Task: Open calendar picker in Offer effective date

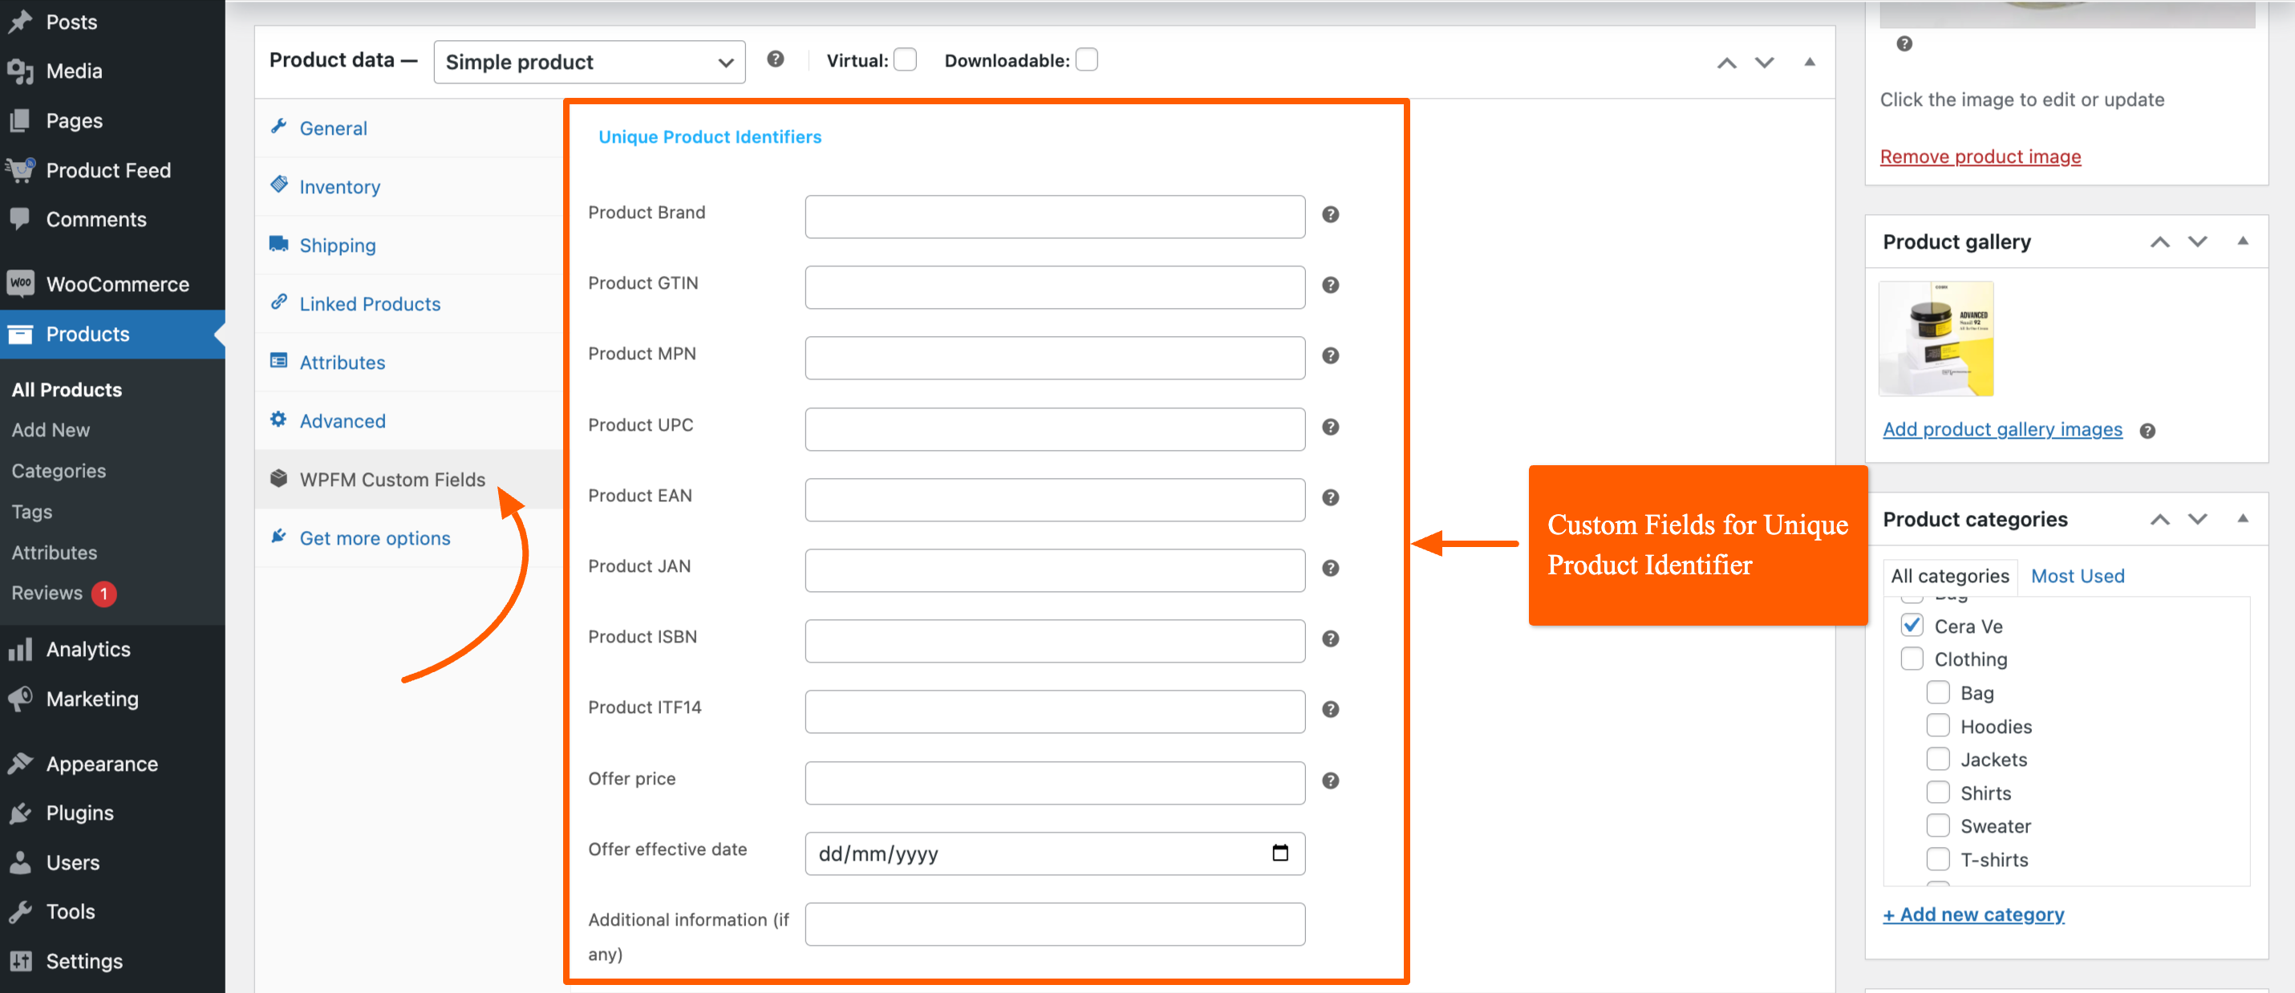Action: [1280, 853]
